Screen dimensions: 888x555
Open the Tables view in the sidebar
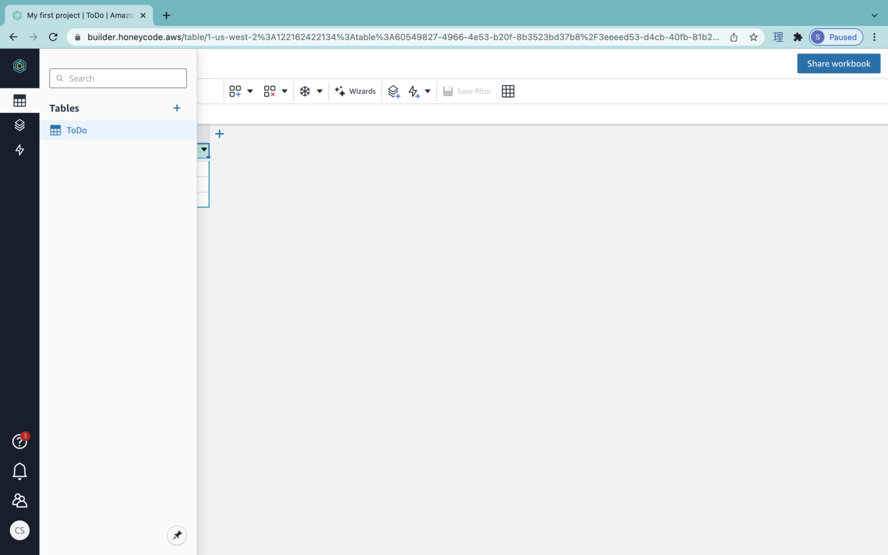coord(20,100)
